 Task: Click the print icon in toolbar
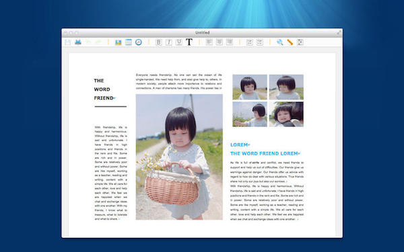pos(78,42)
